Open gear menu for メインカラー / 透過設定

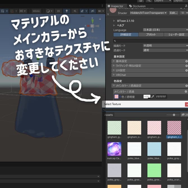tap(186, 86)
